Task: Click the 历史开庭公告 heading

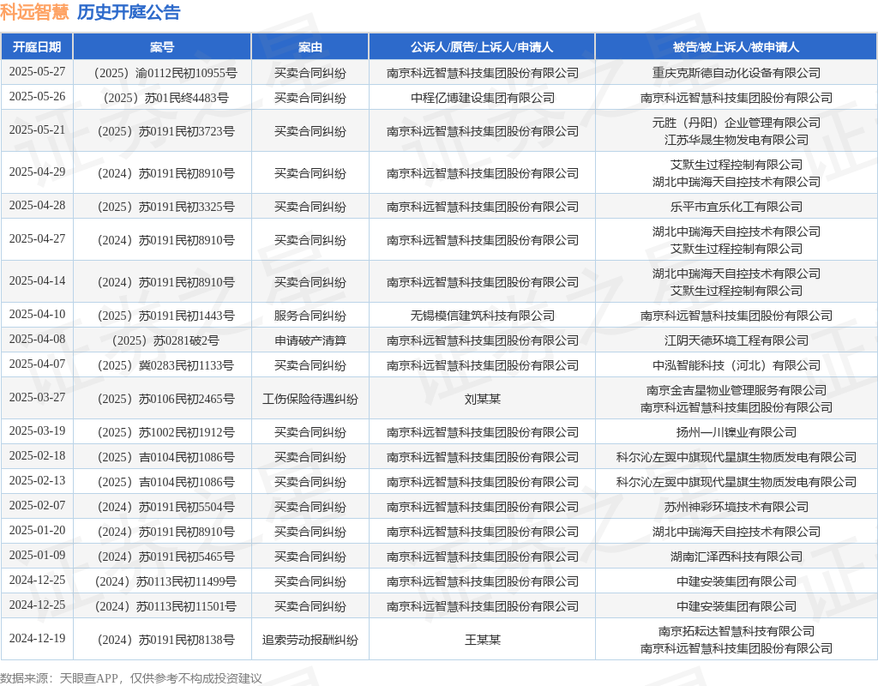Action: point(129,12)
